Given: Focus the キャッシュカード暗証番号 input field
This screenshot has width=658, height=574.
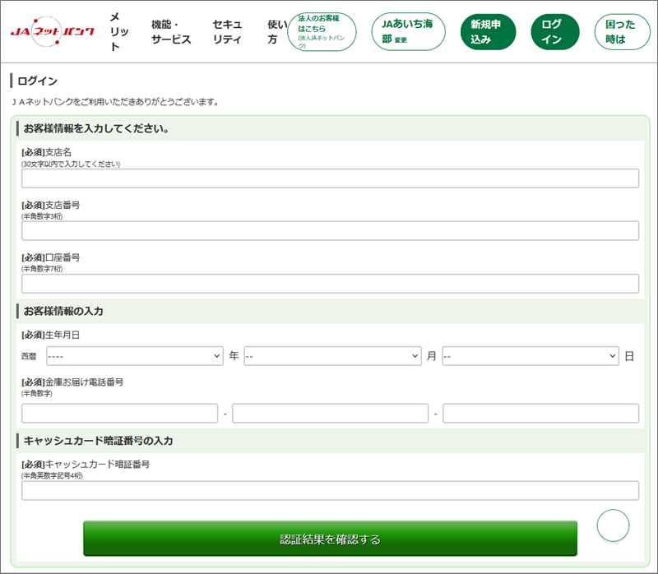Looking at the screenshot, I should coord(331,490).
